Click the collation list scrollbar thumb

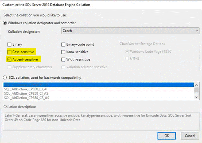[x=196, y=90]
